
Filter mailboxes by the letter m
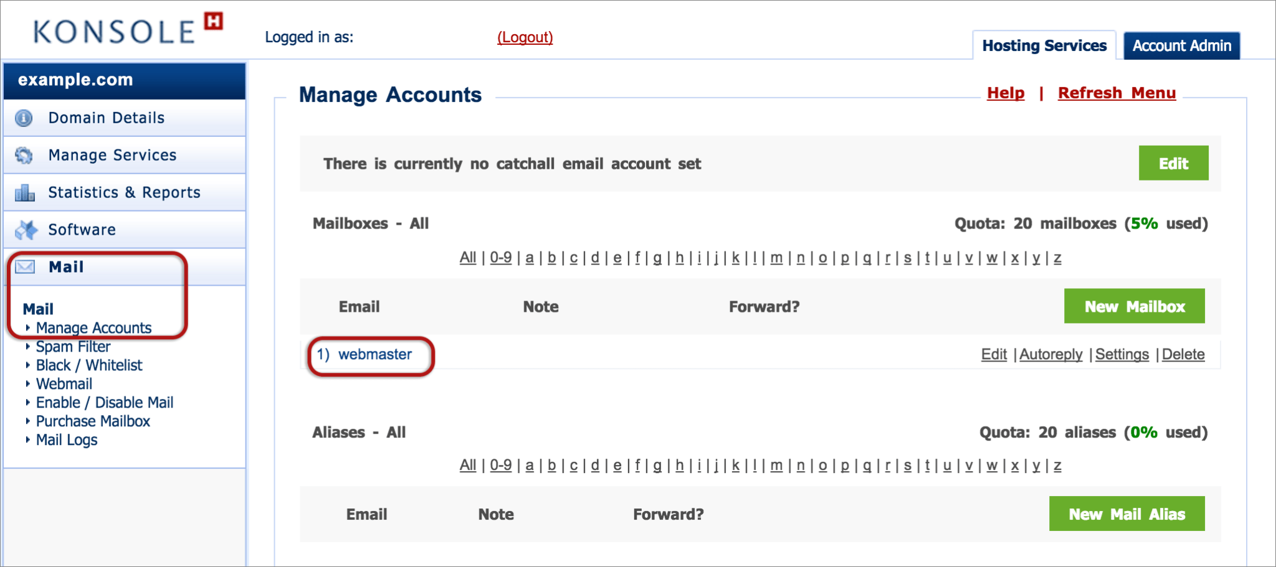(776, 257)
